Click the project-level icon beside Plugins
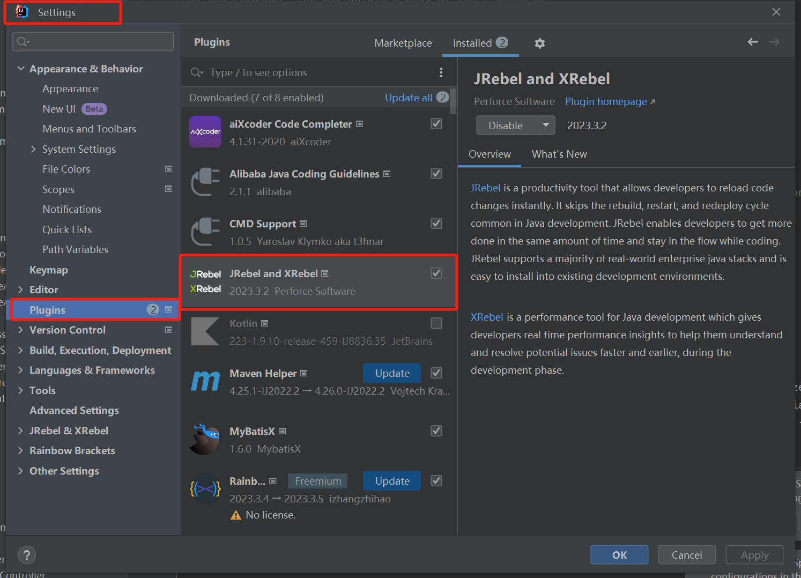Screen dimensions: 801x578 click(x=169, y=309)
